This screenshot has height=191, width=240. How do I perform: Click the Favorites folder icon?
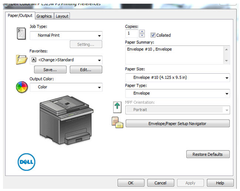[22, 60]
